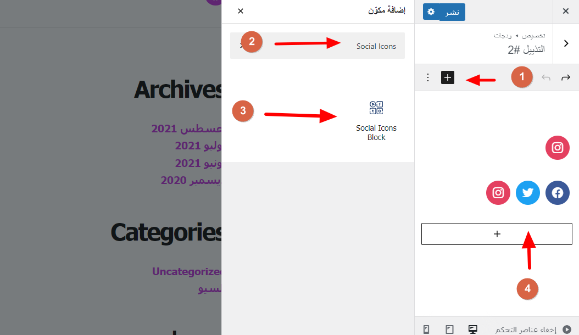
Task: Switch to desktop preview device
Action: click(x=472, y=329)
